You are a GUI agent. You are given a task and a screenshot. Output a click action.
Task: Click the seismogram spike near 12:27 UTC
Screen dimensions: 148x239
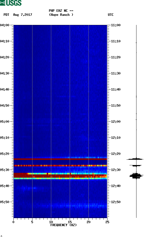[x=136, y=166]
